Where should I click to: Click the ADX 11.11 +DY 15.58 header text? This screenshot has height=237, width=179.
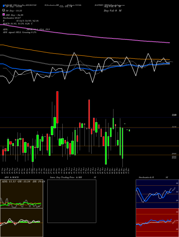(x=23, y=181)
